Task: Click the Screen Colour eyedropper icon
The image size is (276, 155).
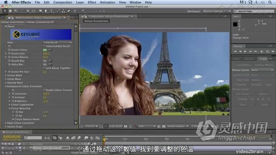Action: (50, 50)
